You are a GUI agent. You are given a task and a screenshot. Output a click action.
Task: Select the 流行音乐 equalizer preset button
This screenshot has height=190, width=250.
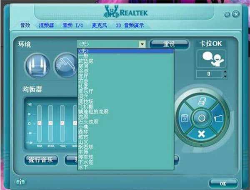(41, 160)
